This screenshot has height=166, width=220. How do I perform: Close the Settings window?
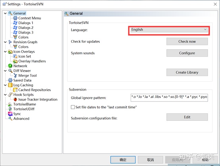pyautogui.click(x=215, y=4)
